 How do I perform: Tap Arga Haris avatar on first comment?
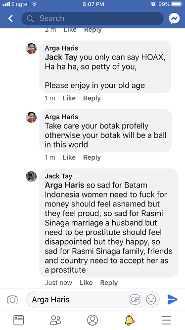click(x=31, y=49)
